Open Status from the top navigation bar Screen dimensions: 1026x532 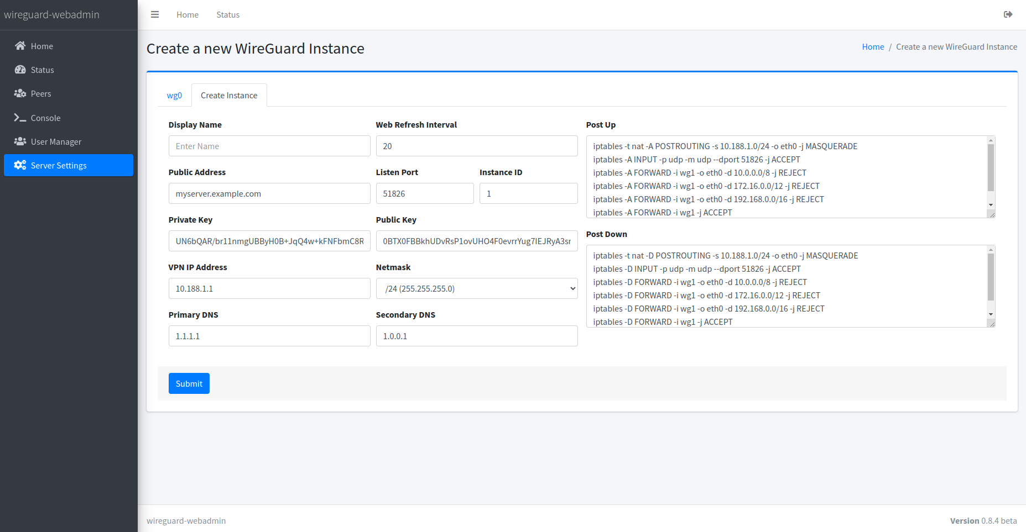(227, 14)
